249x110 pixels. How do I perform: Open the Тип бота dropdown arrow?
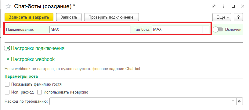click(x=206, y=30)
